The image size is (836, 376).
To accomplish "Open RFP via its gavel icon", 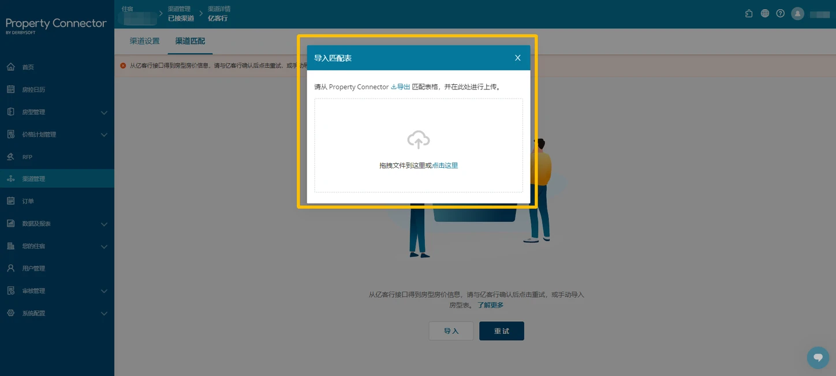I will (10, 157).
